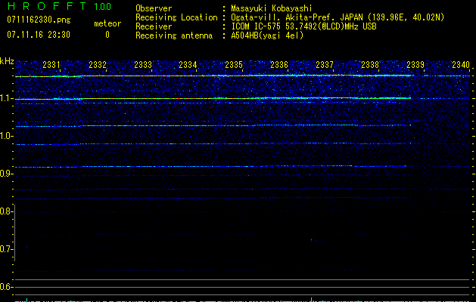Click the kHz axis unit label
Image resolution: width=476 pixels, height=302 pixels.
coord(8,61)
